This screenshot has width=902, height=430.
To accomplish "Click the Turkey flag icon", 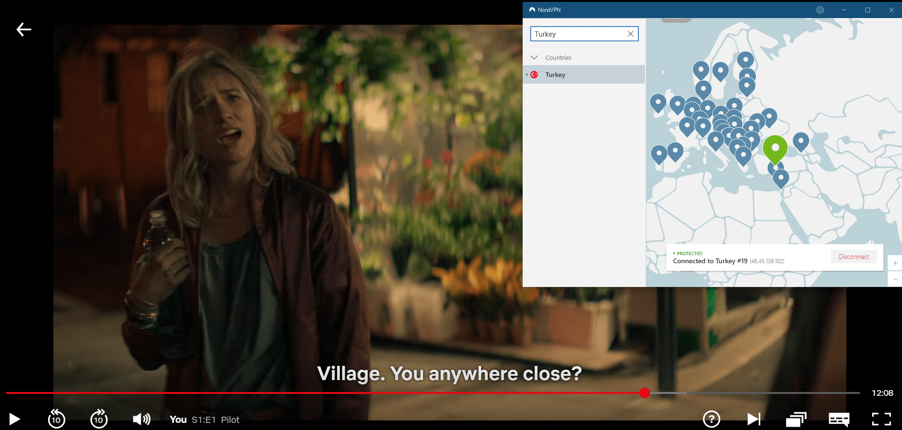I will [534, 75].
